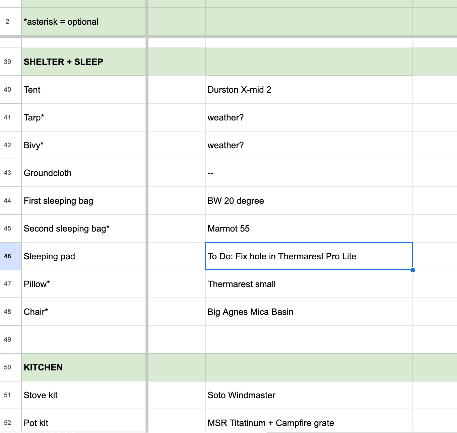The image size is (457, 433).
Task: Click the blue fill handle dot
Action: coord(413,270)
